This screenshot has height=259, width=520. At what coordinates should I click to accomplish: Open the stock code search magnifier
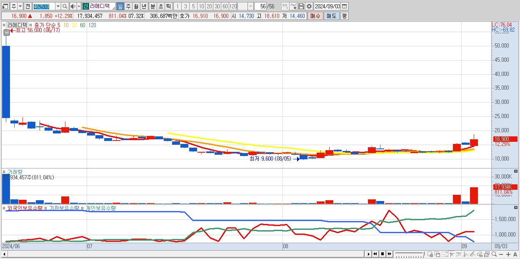[65, 6]
